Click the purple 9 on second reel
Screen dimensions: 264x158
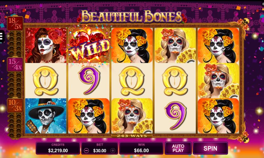(89, 81)
